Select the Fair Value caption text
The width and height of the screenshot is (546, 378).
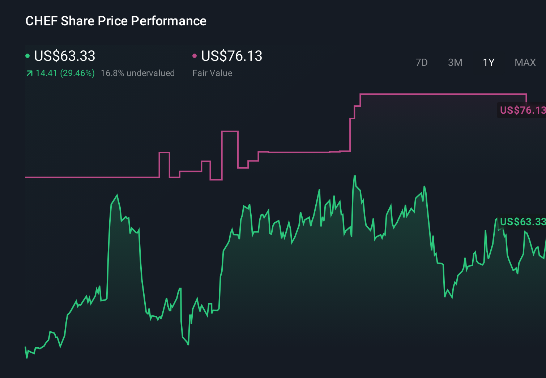pos(213,73)
